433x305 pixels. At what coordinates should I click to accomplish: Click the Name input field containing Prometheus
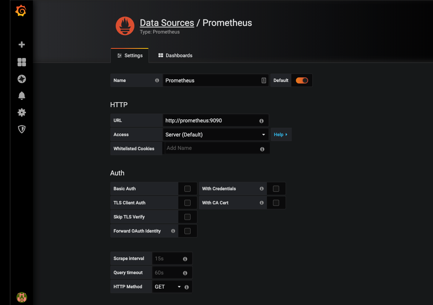point(216,80)
